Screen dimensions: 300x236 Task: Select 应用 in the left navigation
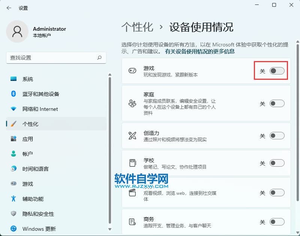28,139
